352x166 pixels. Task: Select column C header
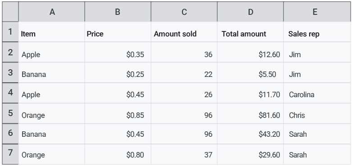[184, 12]
